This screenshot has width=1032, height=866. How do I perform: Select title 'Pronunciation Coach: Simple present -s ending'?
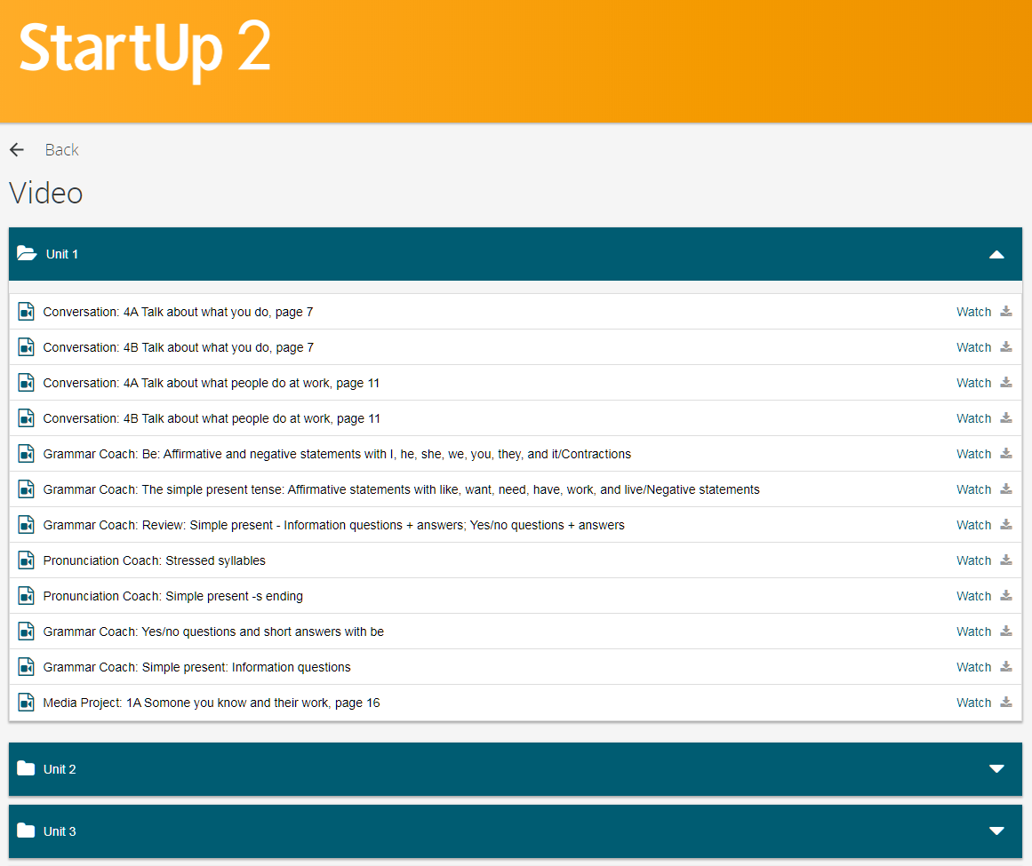(x=173, y=596)
